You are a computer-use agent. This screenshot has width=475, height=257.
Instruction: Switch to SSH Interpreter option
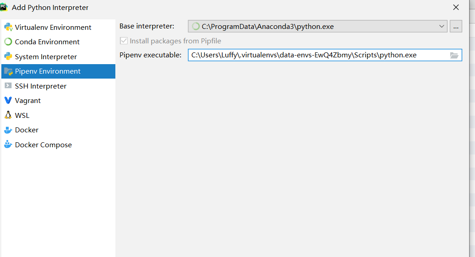click(x=58, y=86)
